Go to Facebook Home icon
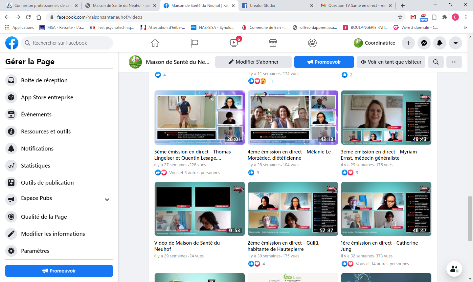Screen dimensions: 473x282 click(x=155, y=43)
